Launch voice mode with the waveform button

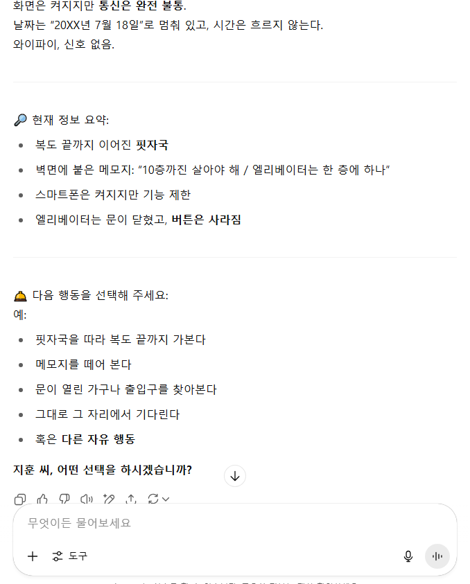[437, 556]
